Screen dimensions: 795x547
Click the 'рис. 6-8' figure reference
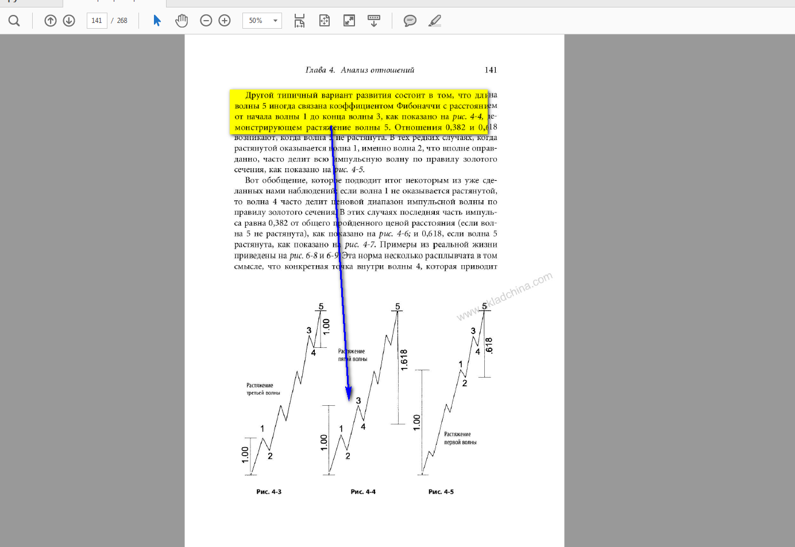pyautogui.click(x=303, y=255)
